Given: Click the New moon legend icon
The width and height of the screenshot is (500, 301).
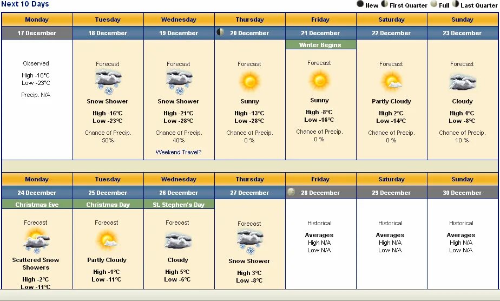Looking at the screenshot, I should (x=360, y=4).
